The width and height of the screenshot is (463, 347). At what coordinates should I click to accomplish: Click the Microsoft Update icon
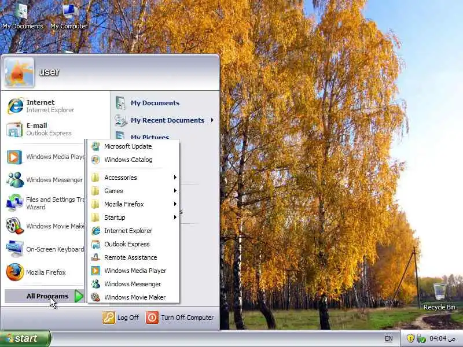pos(95,146)
